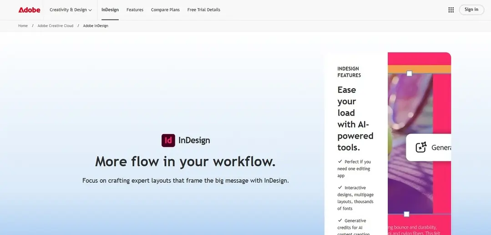Click the InDesign product name text

(x=194, y=140)
